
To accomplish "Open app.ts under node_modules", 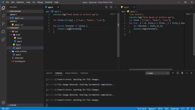I will 18,55.
